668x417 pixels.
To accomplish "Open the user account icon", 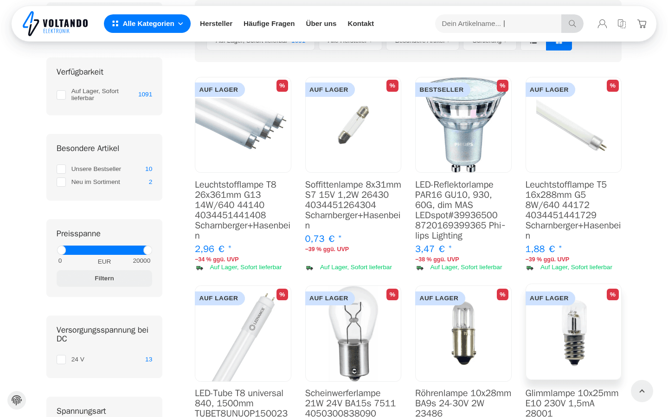I will pyautogui.click(x=602, y=24).
